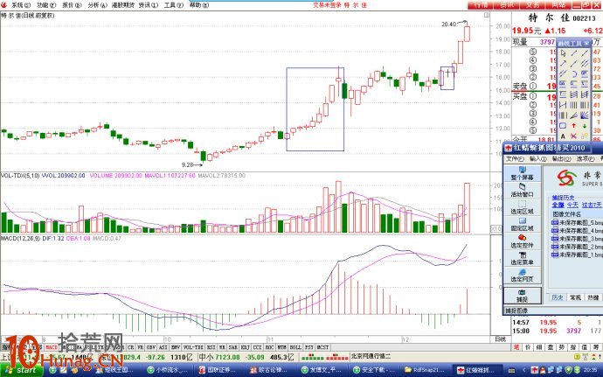Open the 工具(T) menu
603x377 pixels.
pyautogui.click(x=174, y=5)
